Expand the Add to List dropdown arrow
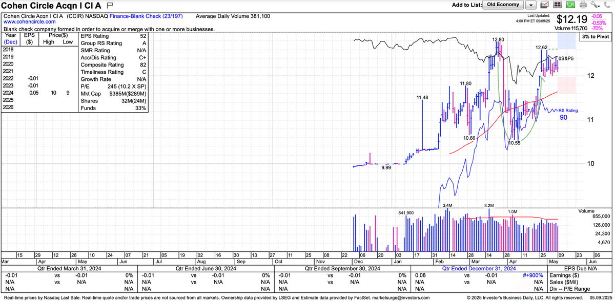 tap(530, 5)
